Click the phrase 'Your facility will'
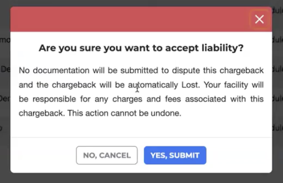 (x=234, y=85)
